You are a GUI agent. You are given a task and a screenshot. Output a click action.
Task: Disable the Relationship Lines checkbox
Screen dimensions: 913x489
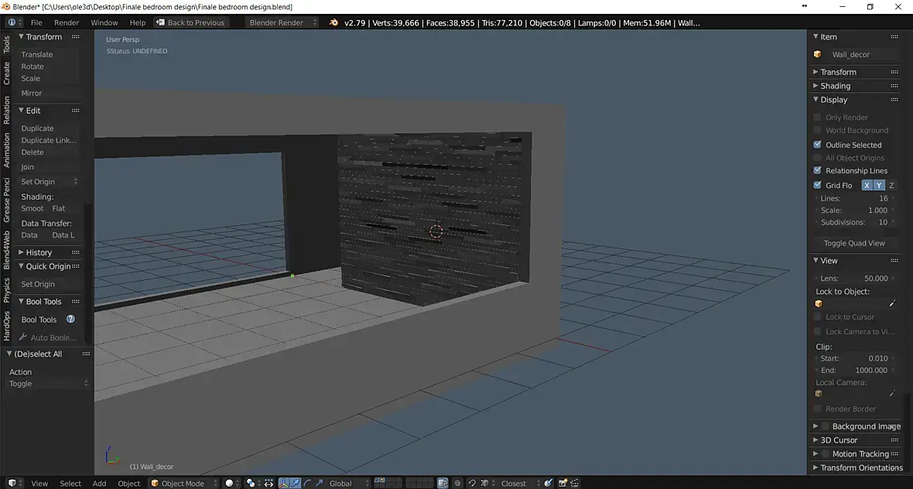818,170
